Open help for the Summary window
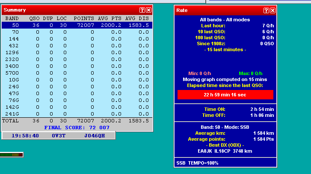 coord(142,10)
